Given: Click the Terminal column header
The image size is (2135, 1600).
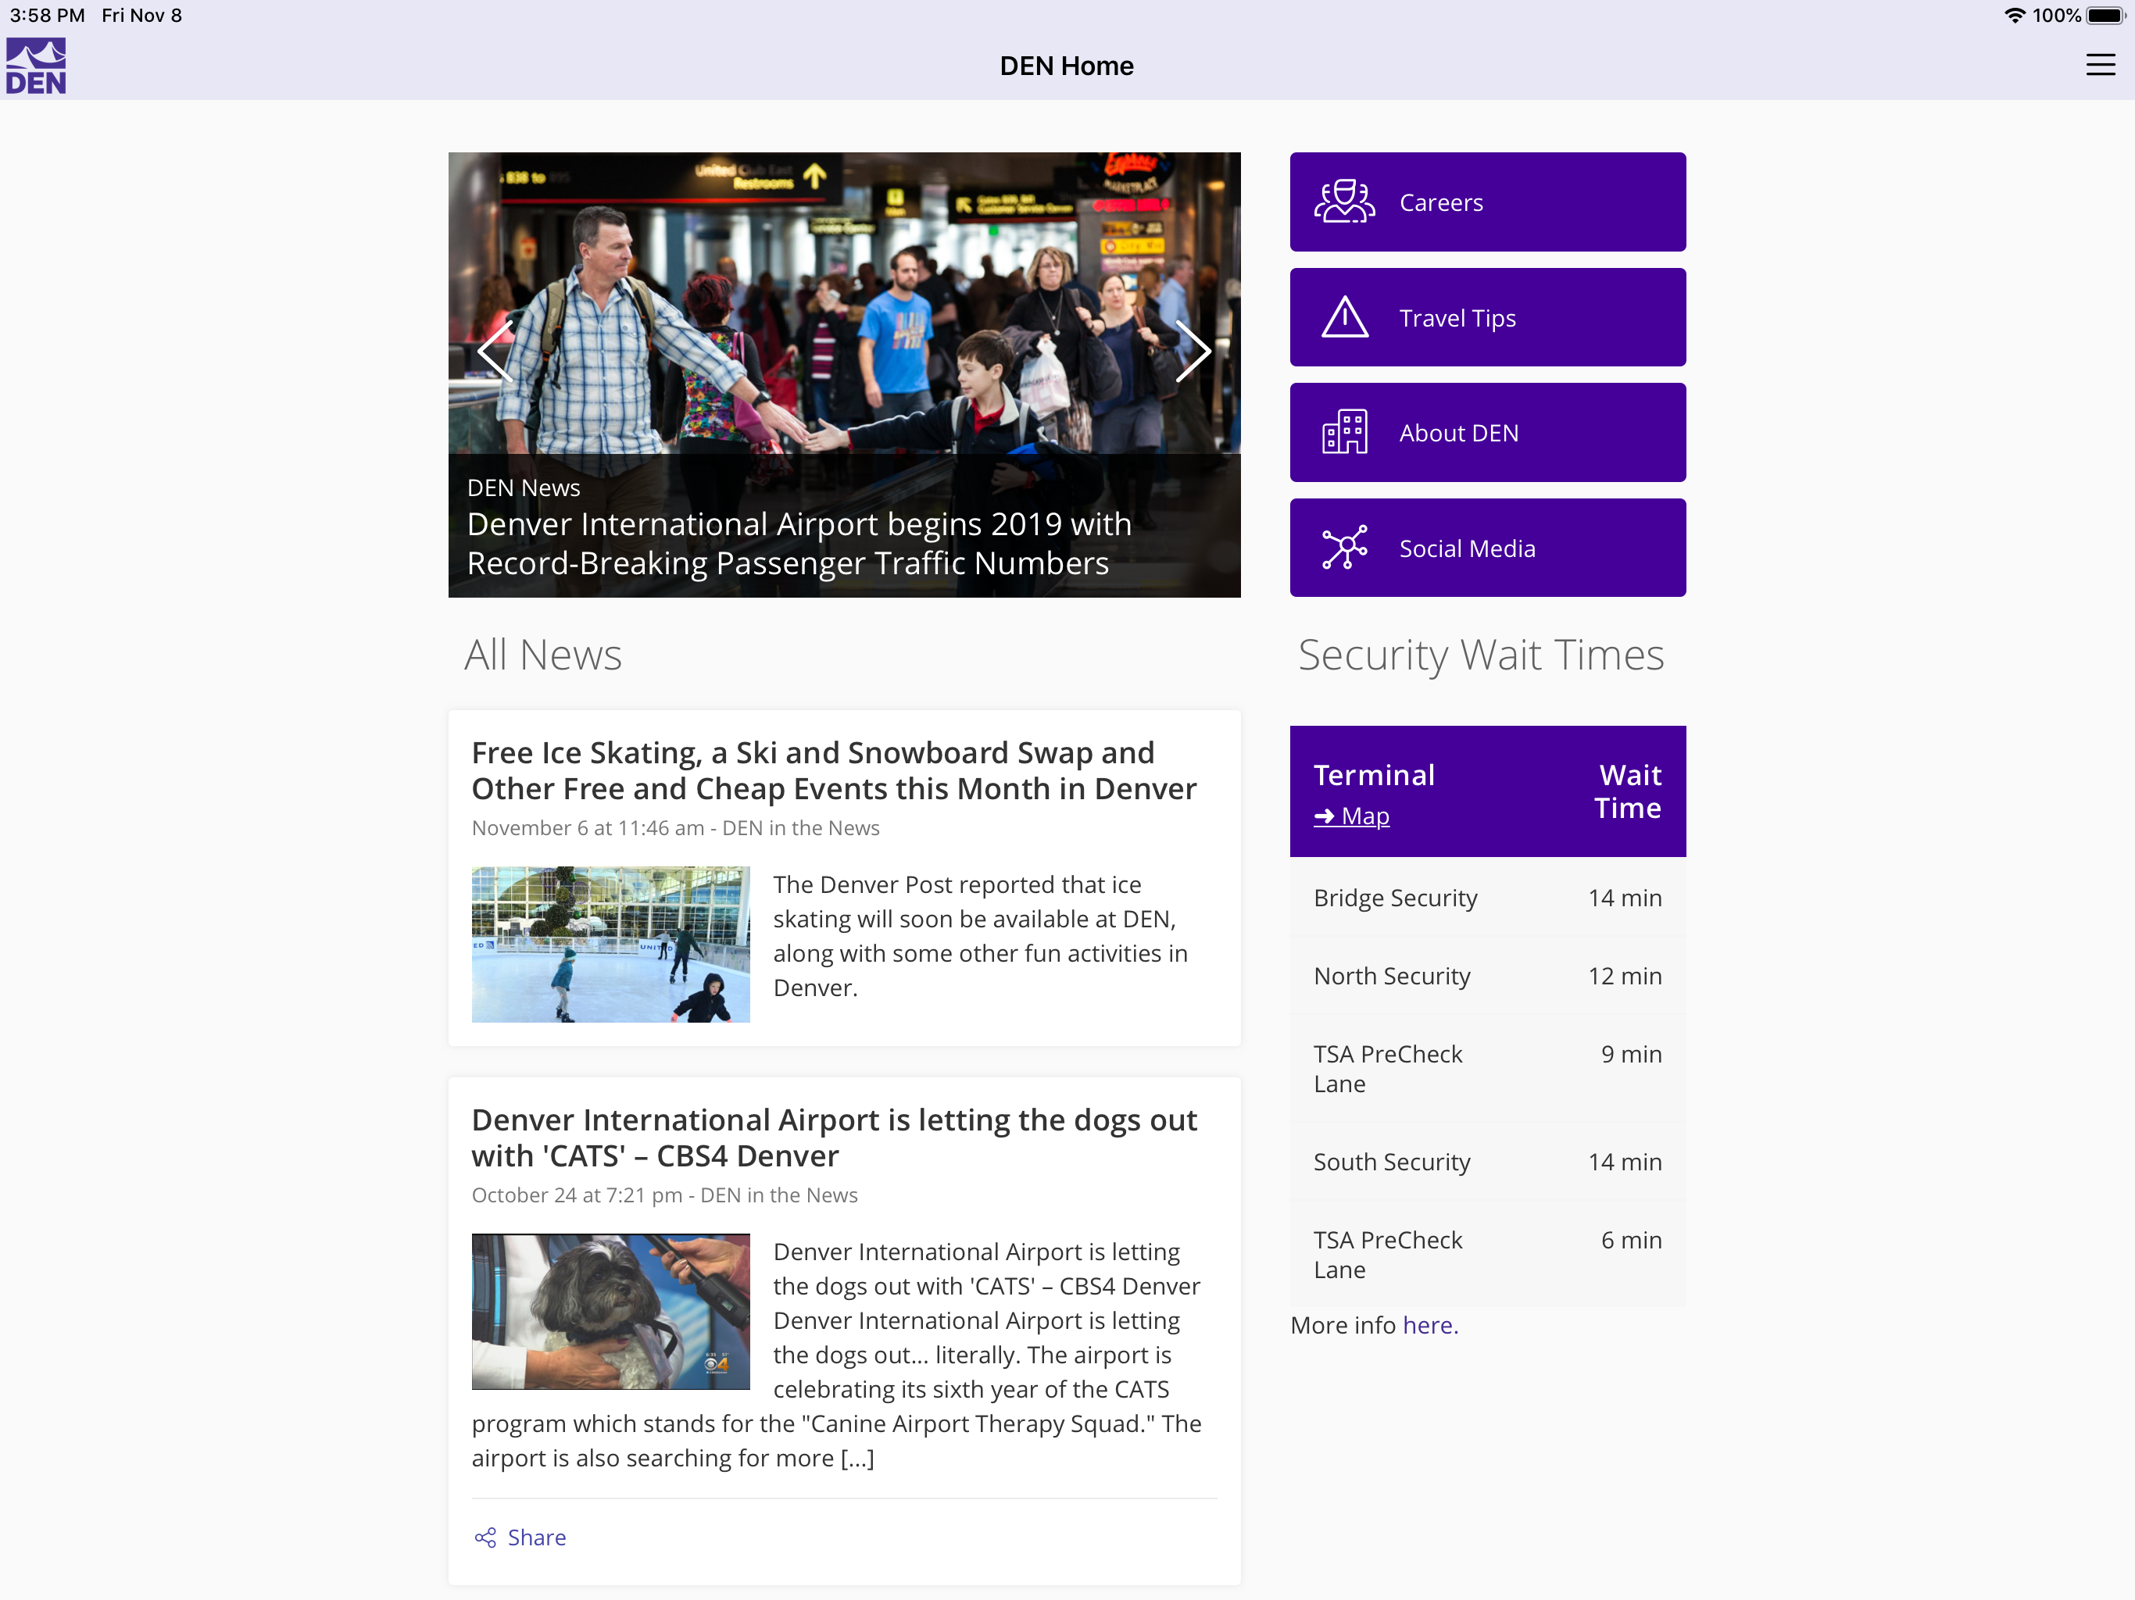Looking at the screenshot, I should coord(1374,775).
